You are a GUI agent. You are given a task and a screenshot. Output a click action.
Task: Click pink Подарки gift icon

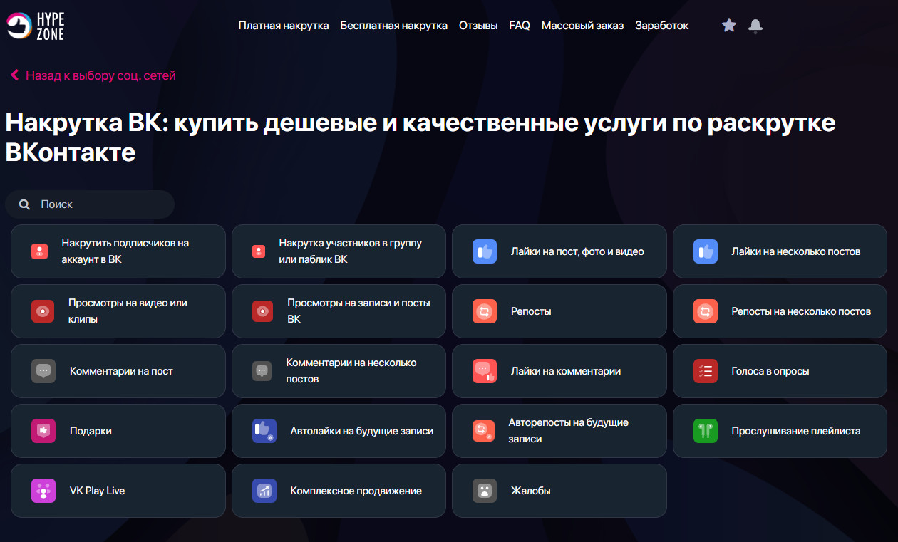pos(43,431)
